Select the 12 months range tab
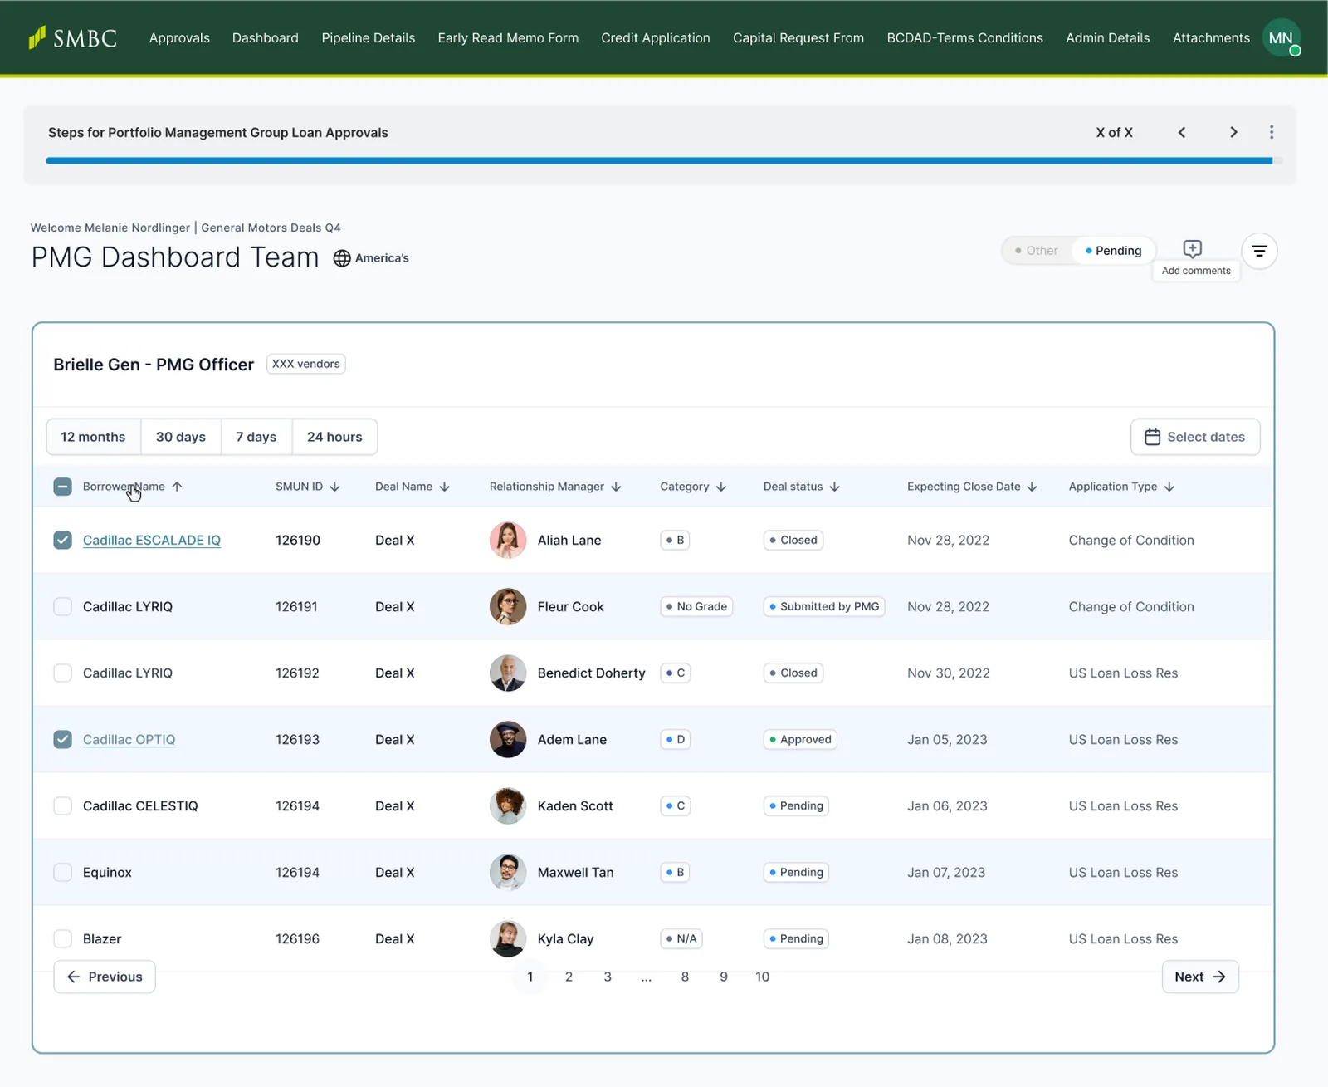The image size is (1328, 1087). [x=93, y=437]
